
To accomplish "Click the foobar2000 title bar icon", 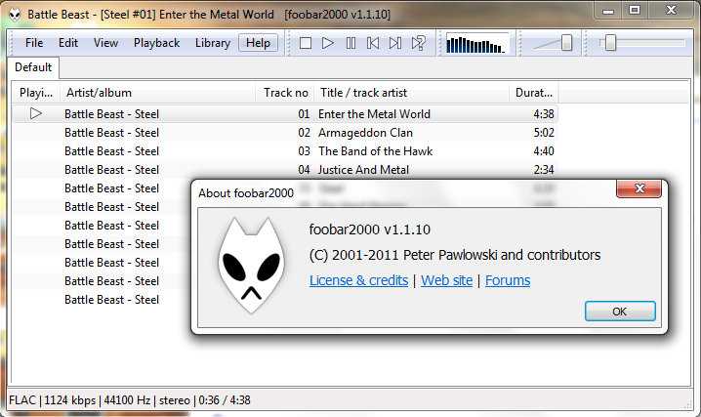I will click(x=15, y=15).
